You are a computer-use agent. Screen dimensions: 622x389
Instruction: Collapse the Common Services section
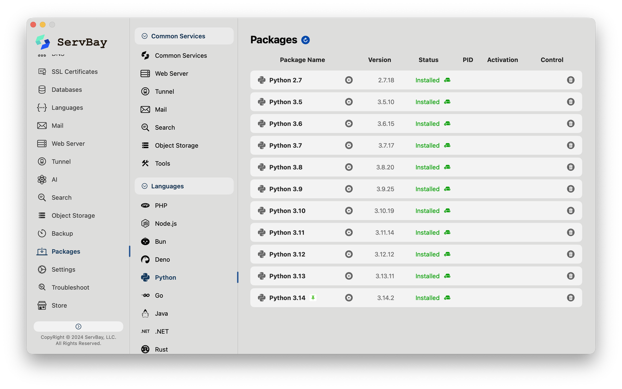(144, 36)
